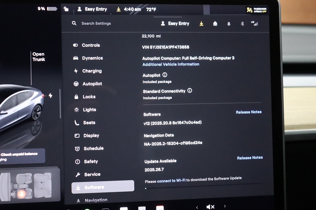Click the yellow download icon in settings header
The image size is (316, 210).
[x=201, y=24]
